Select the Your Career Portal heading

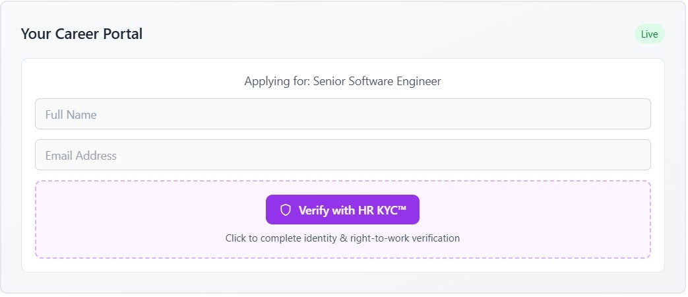coord(81,34)
